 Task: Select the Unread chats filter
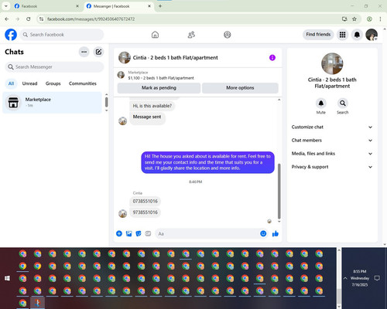29,83
